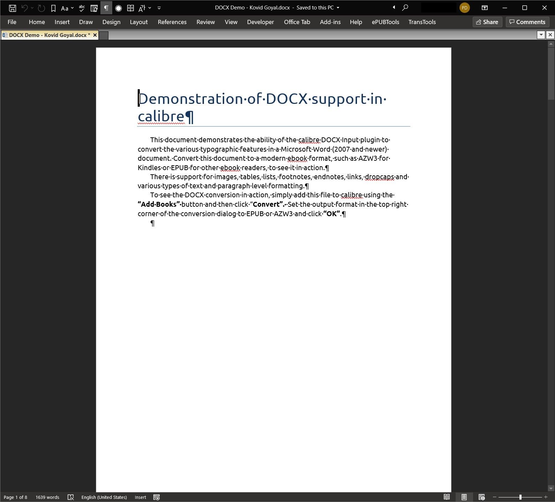The height and width of the screenshot is (502, 555).
Task: Click the circle record icon in toolbar
Action: click(119, 8)
